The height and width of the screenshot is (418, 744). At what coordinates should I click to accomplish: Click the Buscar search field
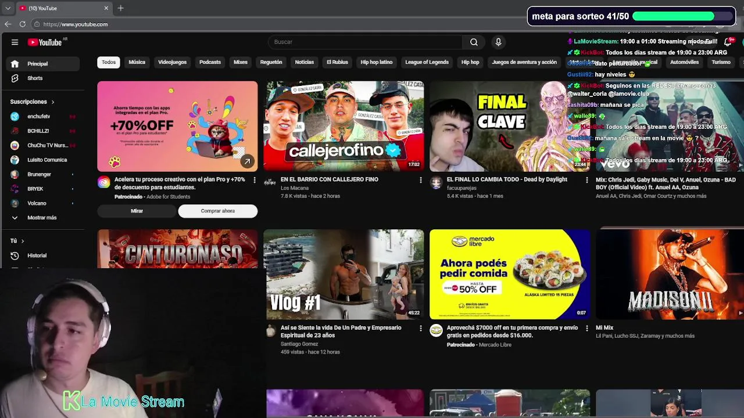(365, 42)
